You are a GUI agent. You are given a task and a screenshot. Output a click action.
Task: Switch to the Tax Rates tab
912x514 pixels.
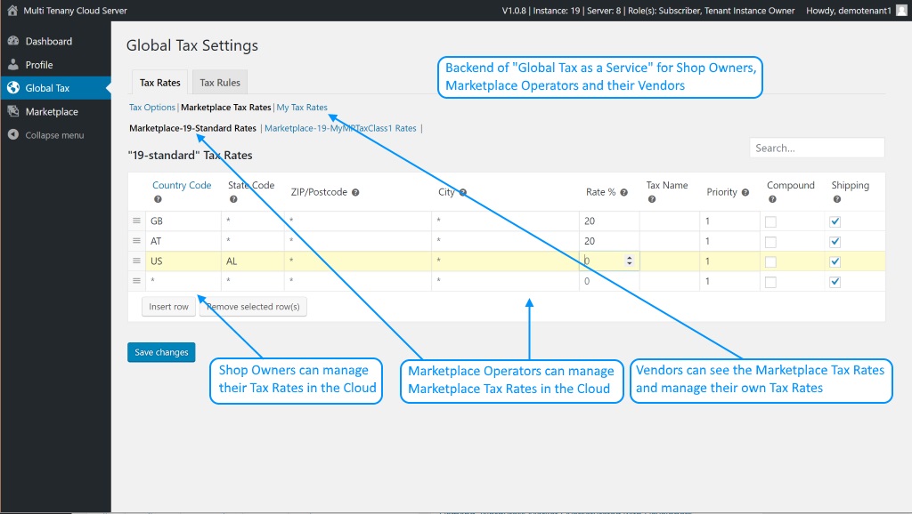click(x=160, y=83)
